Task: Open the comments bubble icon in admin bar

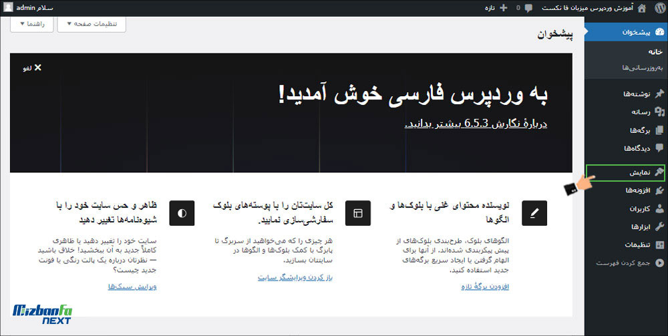Action: point(528,8)
